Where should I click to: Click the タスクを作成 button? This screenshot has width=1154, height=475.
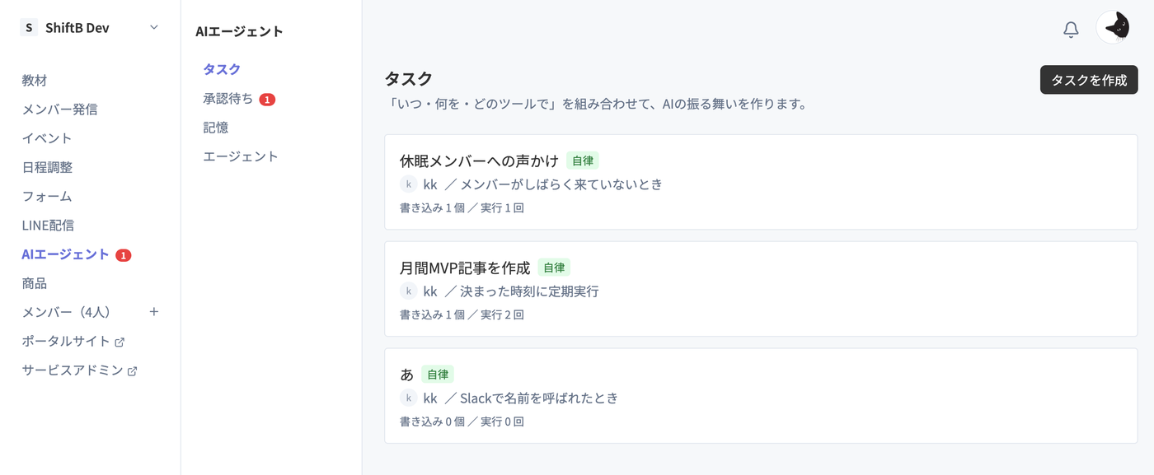(1089, 80)
